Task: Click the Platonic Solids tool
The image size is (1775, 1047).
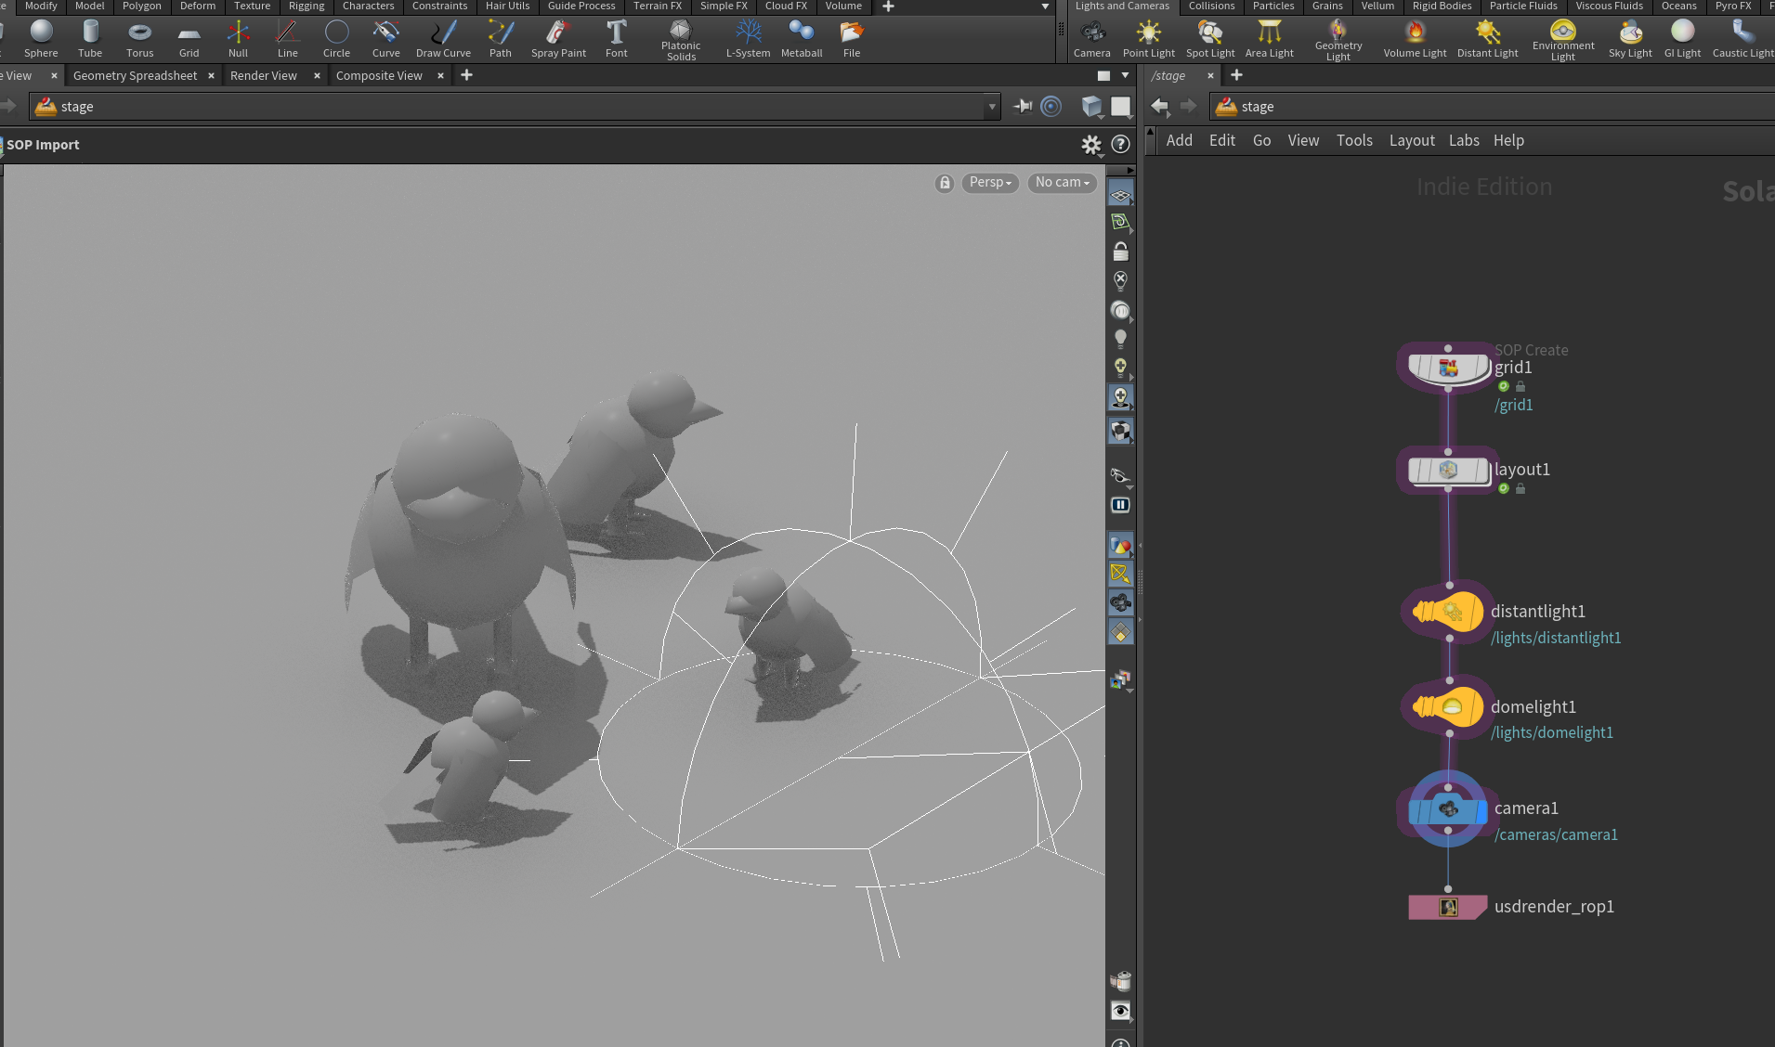Action: coord(681,41)
